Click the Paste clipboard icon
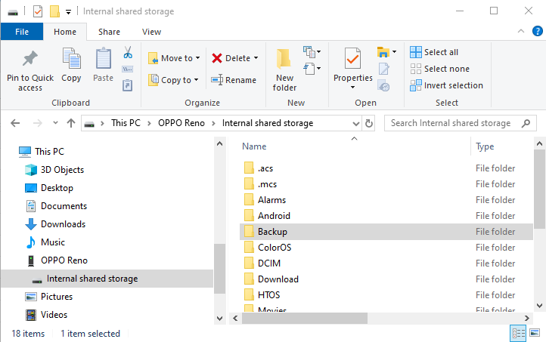 [x=103, y=58]
